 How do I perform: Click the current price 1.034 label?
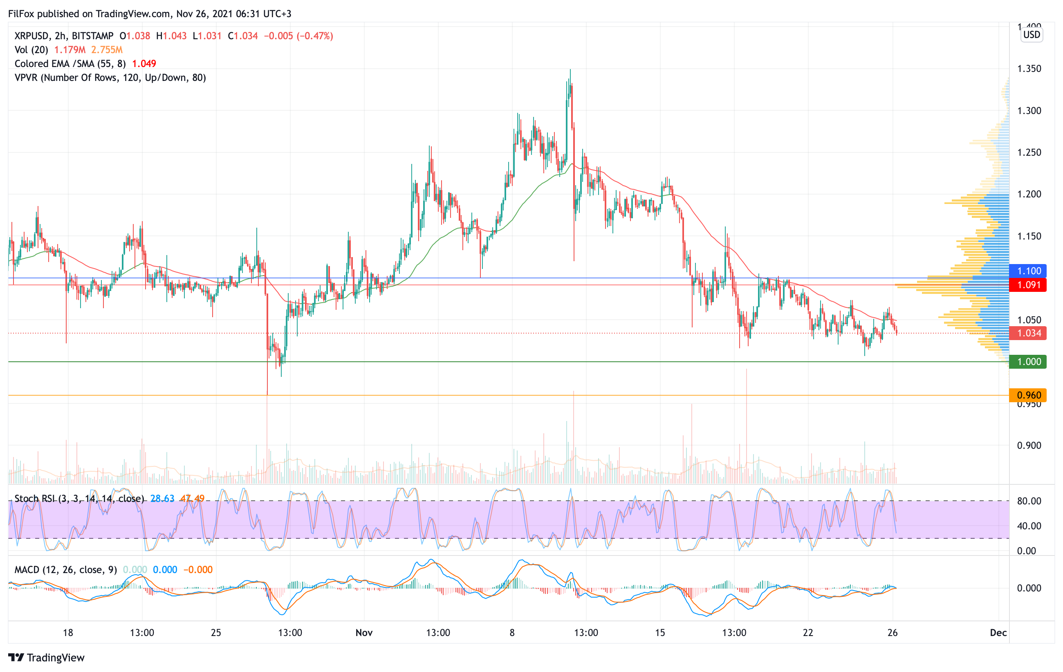(x=1029, y=333)
